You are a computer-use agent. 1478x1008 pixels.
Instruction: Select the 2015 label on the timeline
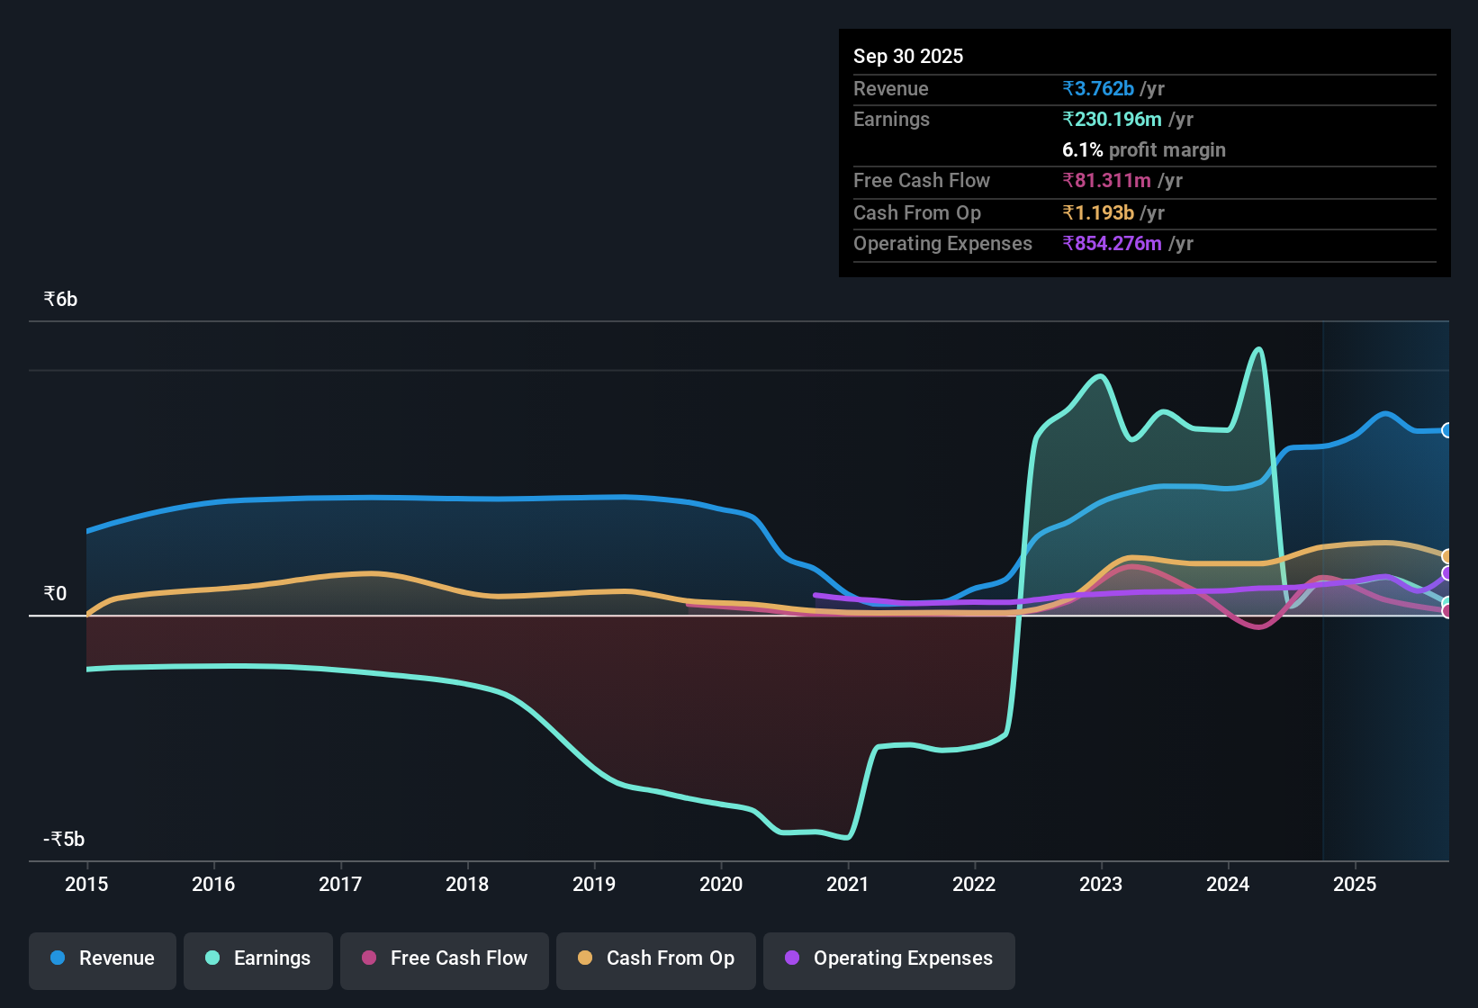[x=86, y=885]
